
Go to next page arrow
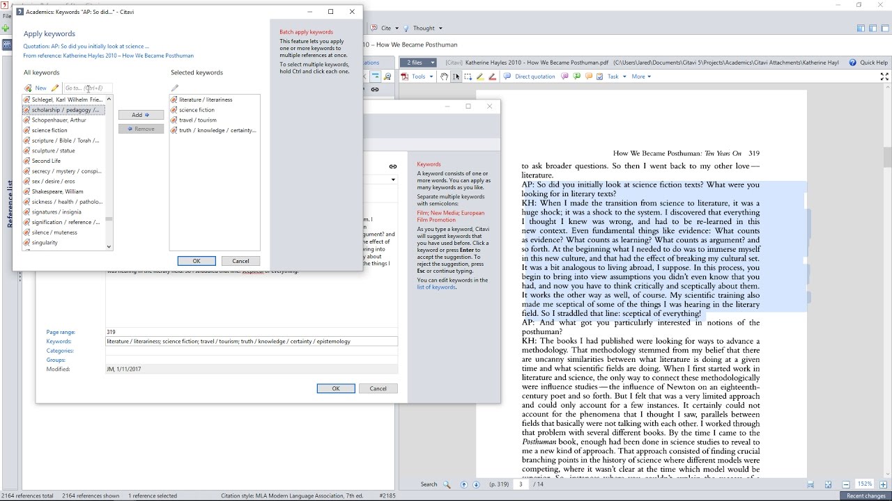tap(477, 484)
